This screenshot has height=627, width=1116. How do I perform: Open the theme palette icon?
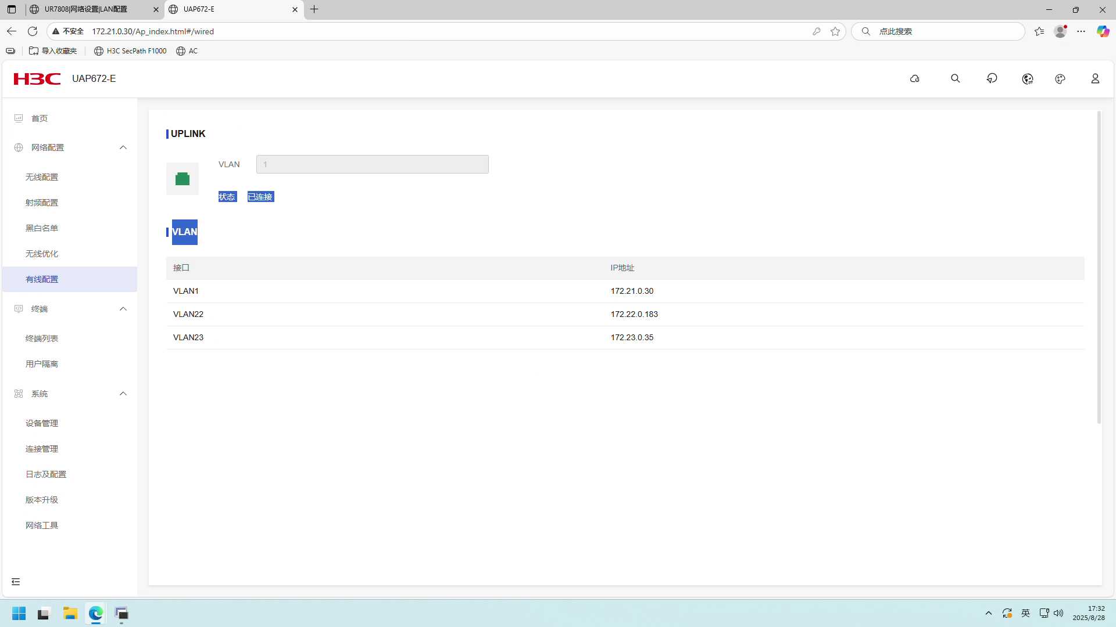(x=1060, y=79)
